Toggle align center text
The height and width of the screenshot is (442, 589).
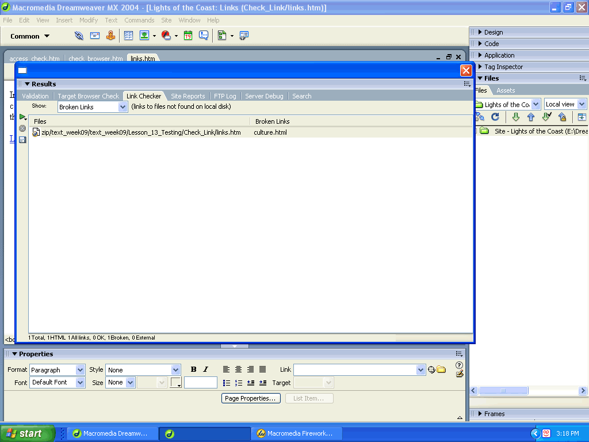point(238,369)
